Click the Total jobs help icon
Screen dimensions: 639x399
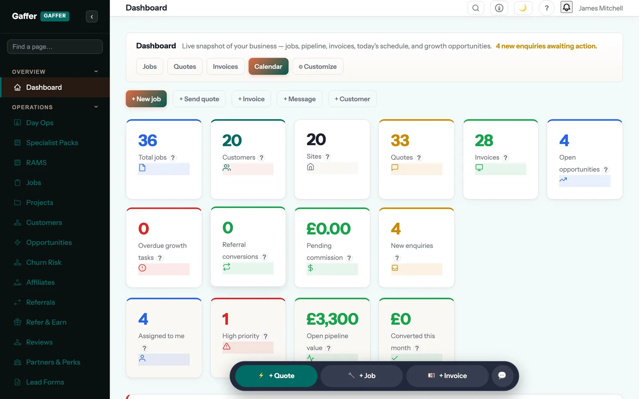coord(173,157)
